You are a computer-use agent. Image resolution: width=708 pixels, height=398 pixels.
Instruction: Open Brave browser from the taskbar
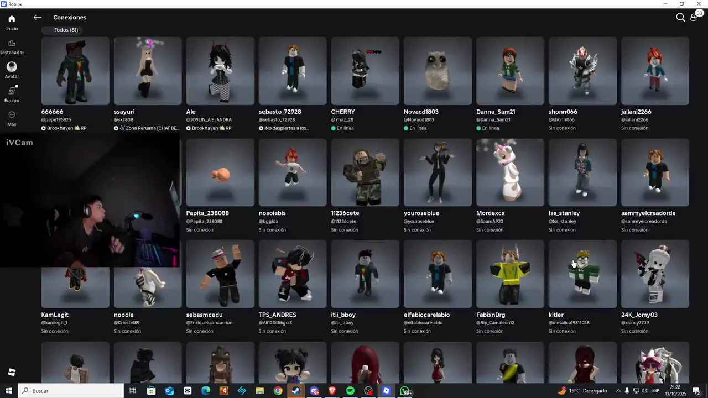(x=332, y=391)
